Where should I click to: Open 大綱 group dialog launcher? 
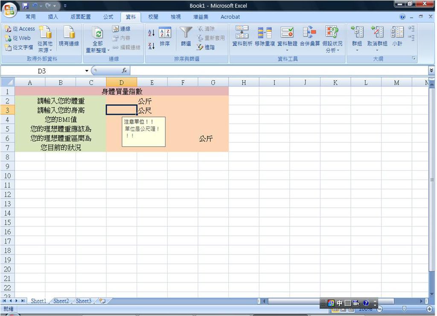coord(414,58)
